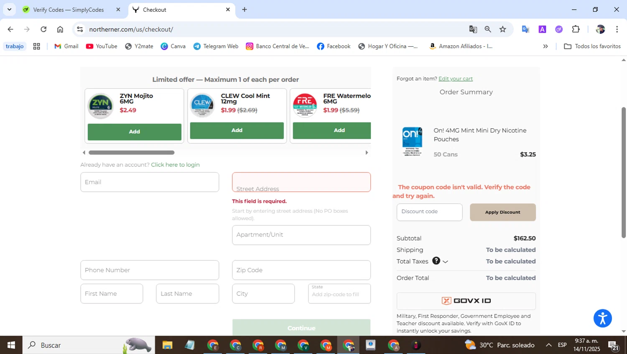Focus the First Name field
The height and width of the screenshot is (354, 627).
[112, 293]
